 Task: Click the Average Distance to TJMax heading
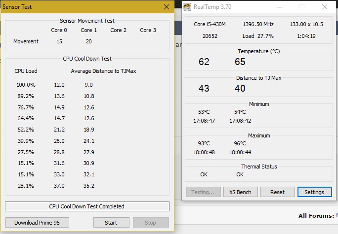103,71
